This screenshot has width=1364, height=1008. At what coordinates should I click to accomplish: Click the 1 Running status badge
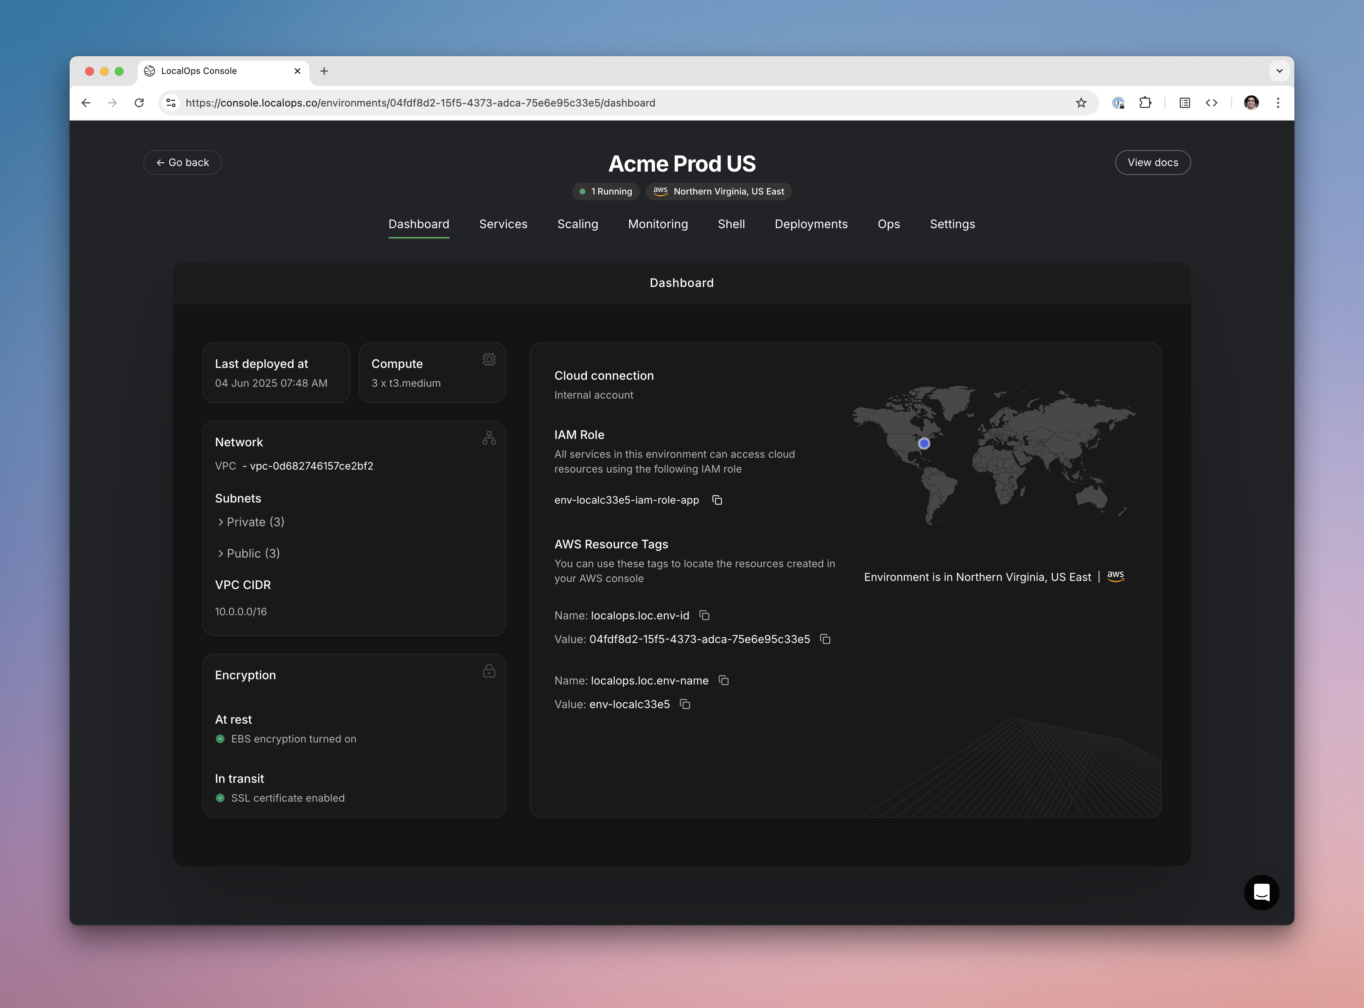pos(606,192)
